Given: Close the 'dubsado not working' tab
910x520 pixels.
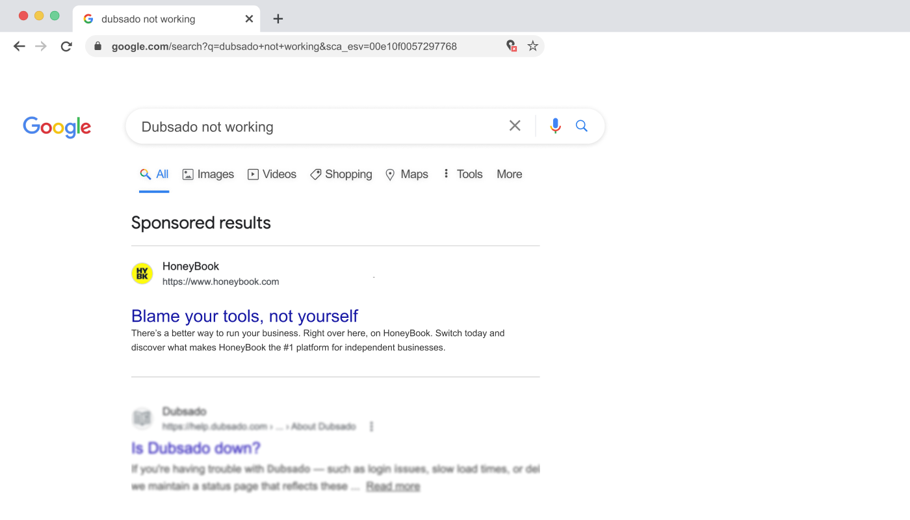Looking at the screenshot, I should click(x=249, y=19).
